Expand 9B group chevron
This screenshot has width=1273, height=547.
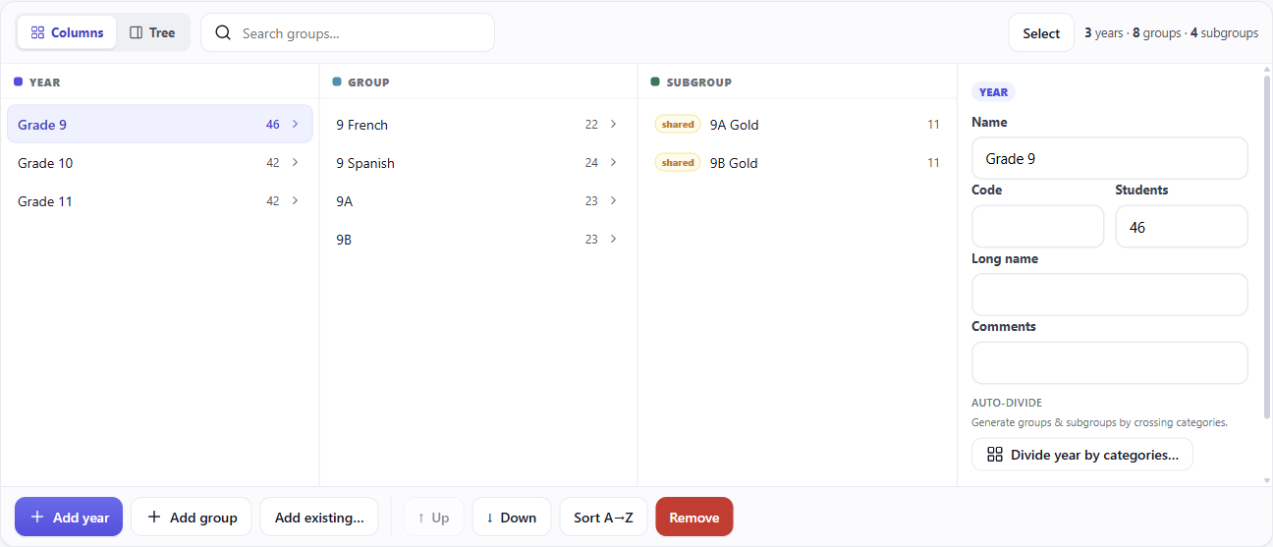pyautogui.click(x=613, y=239)
